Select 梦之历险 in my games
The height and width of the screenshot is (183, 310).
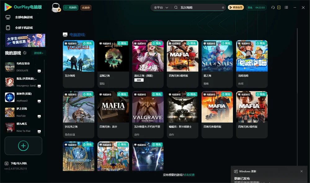click(x=23, y=113)
